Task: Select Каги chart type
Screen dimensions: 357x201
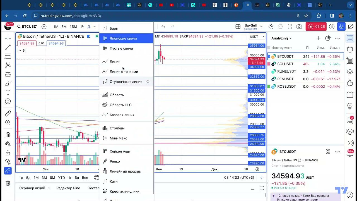Action: tap(126, 181)
